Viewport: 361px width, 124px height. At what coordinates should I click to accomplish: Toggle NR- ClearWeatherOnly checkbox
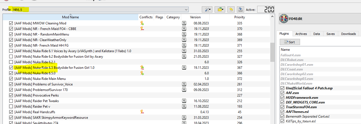pyautogui.click(x=11, y=40)
